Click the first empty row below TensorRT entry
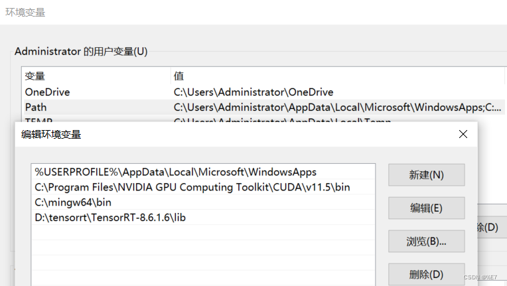The image size is (507, 286). pyautogui.click(x=203, y=233)
